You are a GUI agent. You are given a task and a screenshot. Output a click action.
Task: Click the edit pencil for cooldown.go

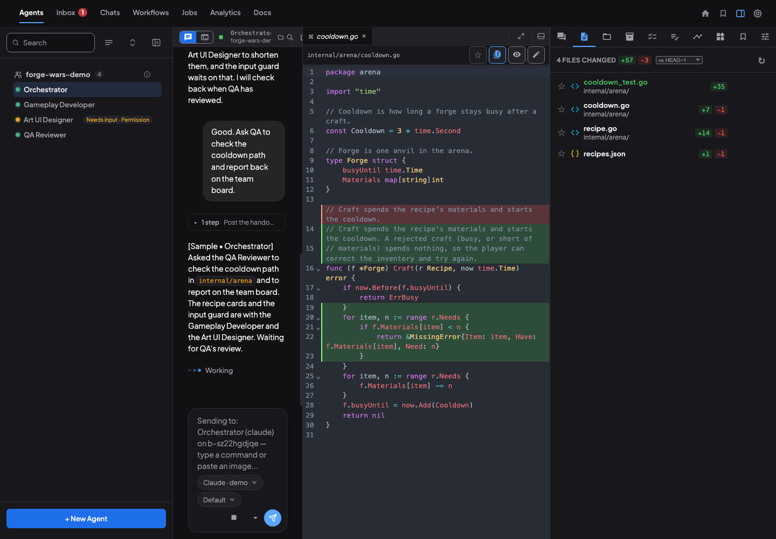(536, 55)
